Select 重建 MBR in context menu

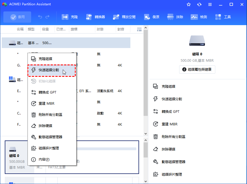click(52, 104)
